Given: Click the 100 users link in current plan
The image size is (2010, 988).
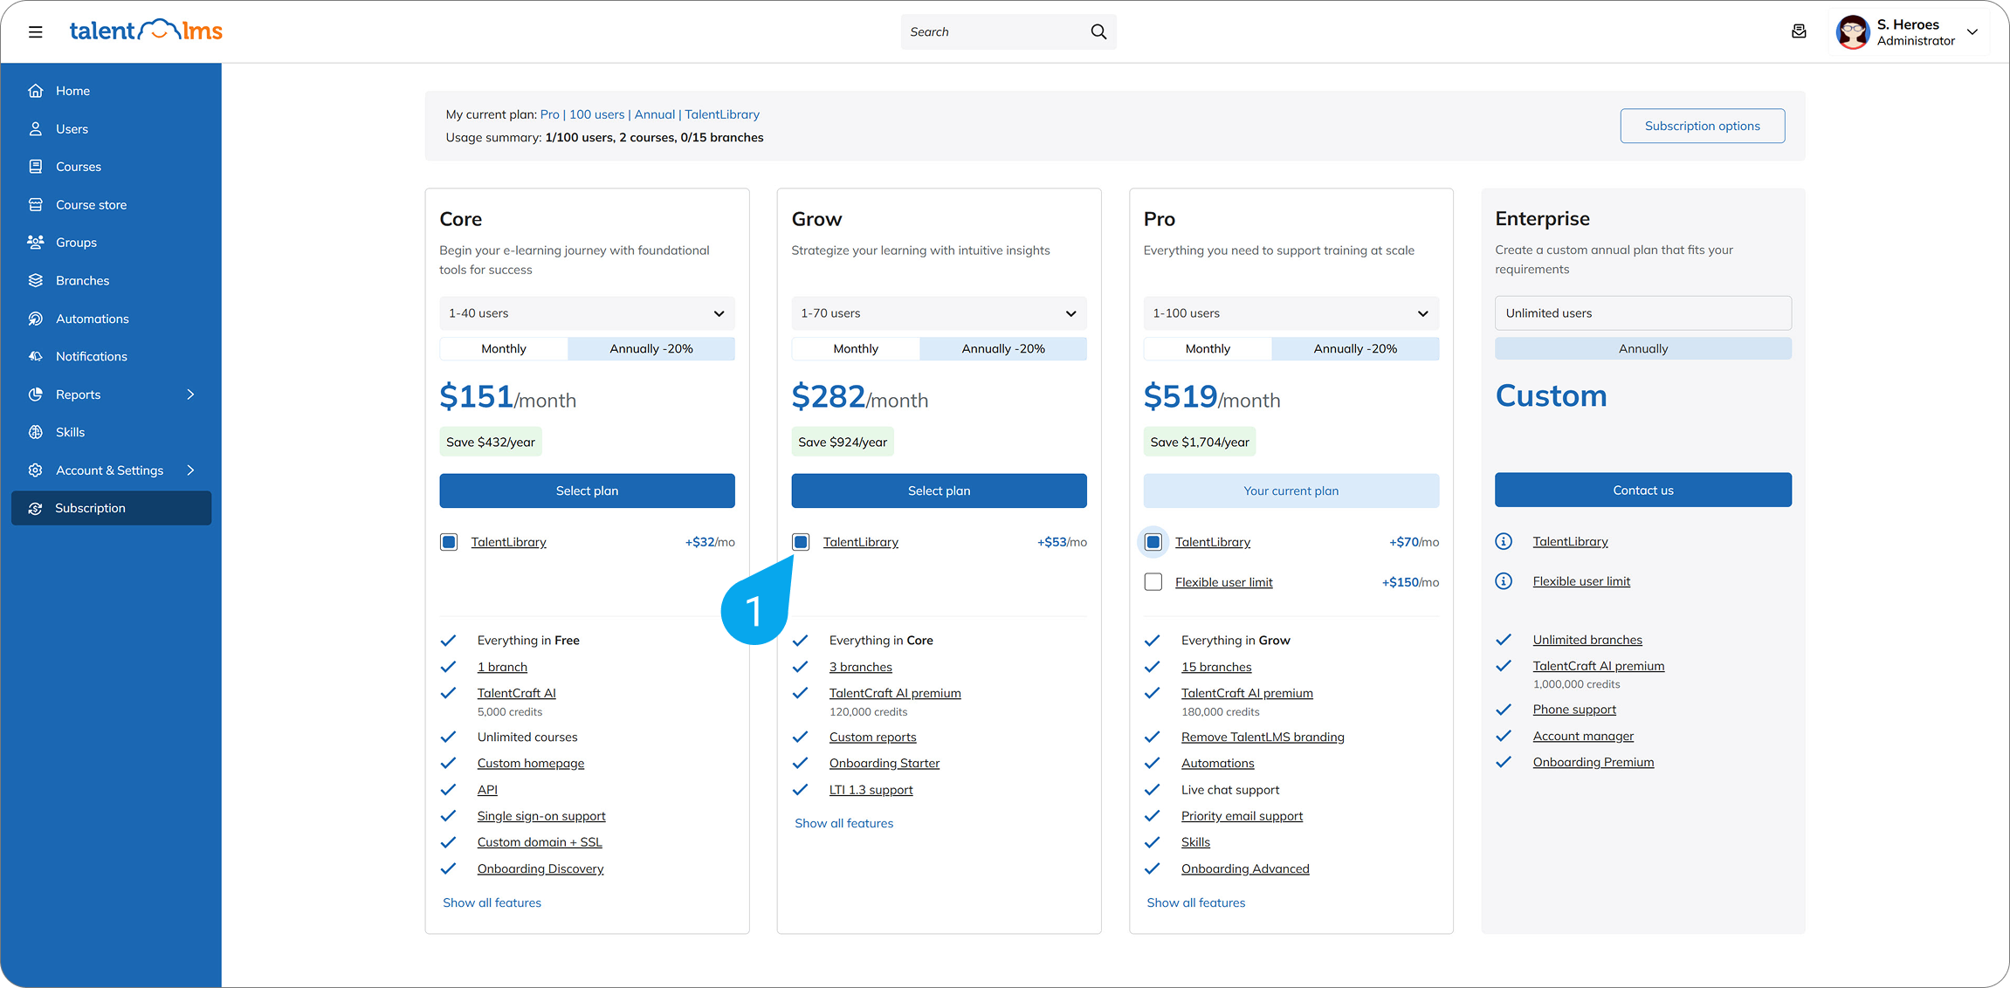Looking at the screenshot, I should (x=596, y=114).
